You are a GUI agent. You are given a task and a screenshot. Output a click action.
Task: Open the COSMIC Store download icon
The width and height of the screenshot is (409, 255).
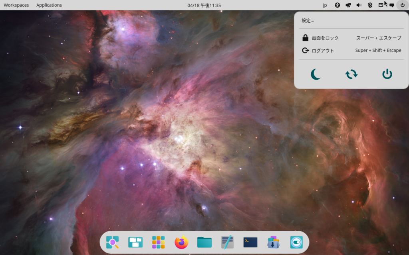(x=273, y=242)
